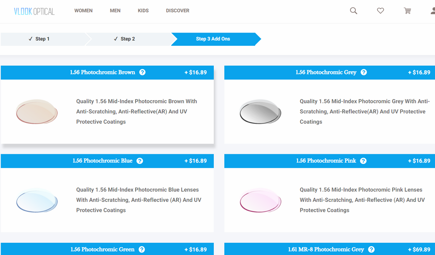
Task: Return to Step 2
Action: pyautogui.click(x=128, y=39)
